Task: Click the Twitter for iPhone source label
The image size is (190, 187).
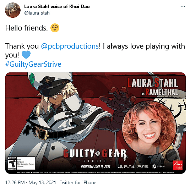Action: coord(78,182)
